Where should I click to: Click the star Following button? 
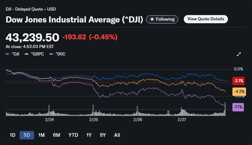pos(162,20)
